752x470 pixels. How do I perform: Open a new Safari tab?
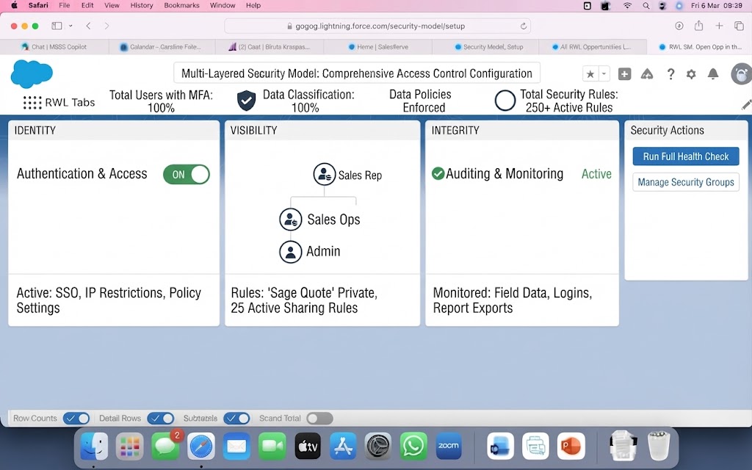(x=719, y=26)
